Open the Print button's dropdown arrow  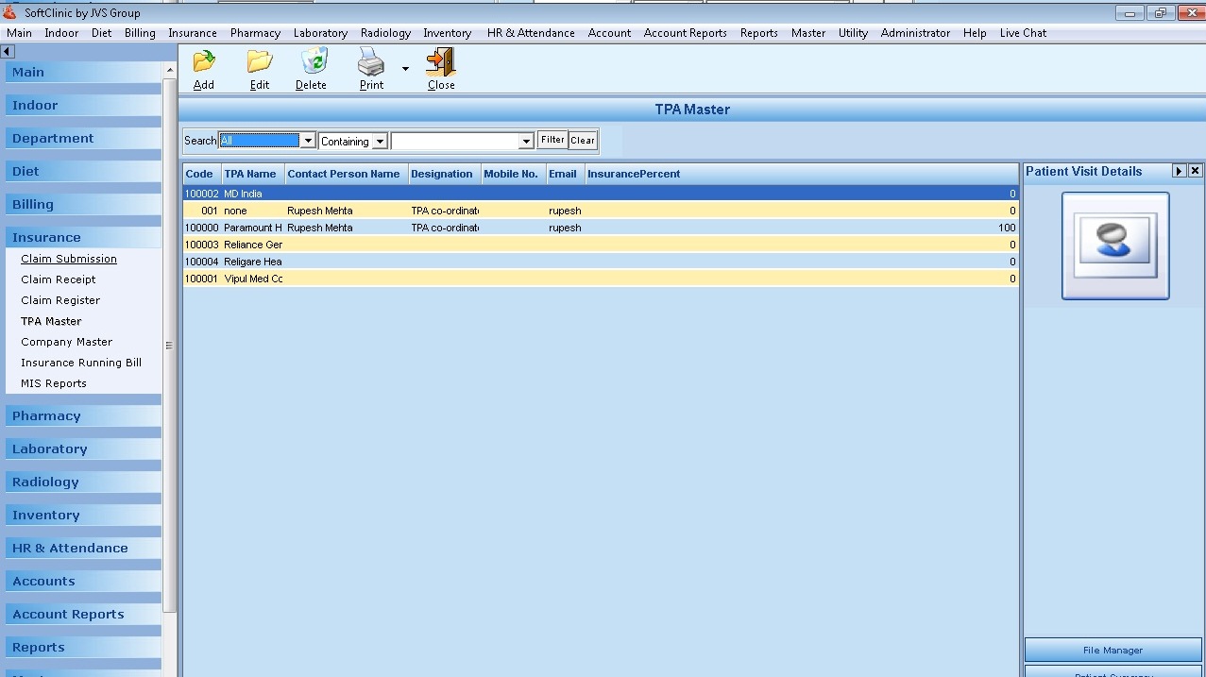click(404, 68)
